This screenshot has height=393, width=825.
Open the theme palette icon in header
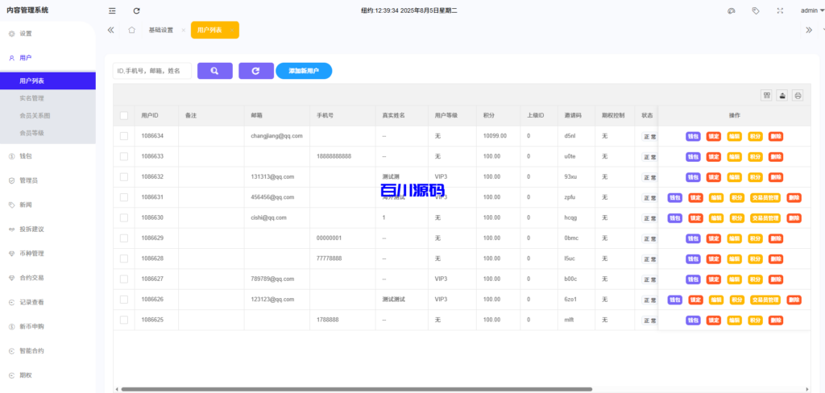point(732,10)
